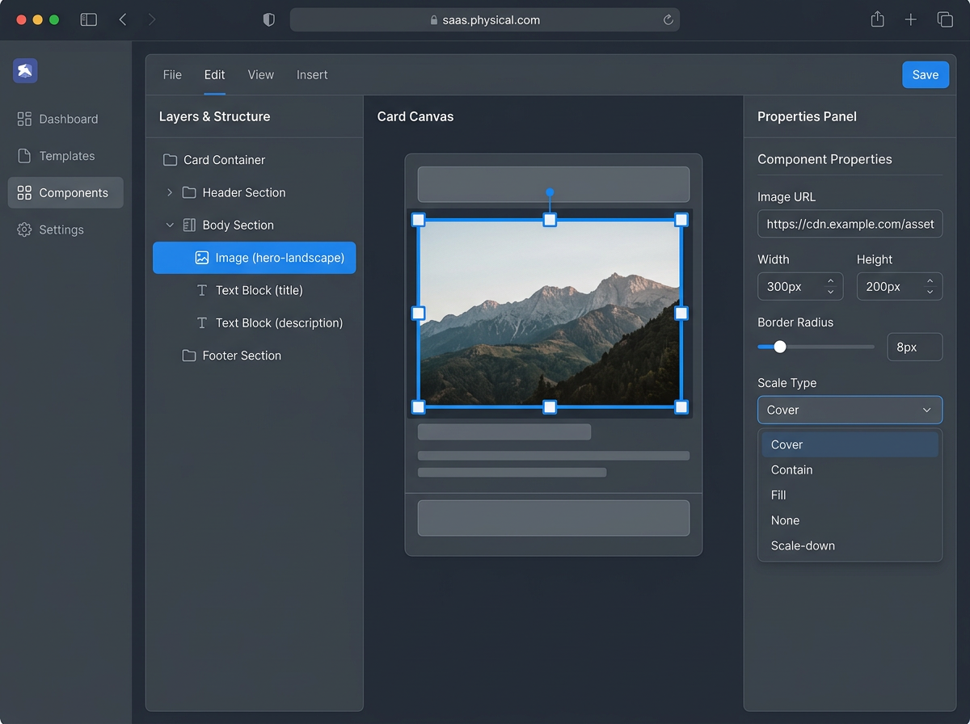Image resolution: width=970 pixels, height=724 pixels.
Task: Increase Height with the up stepper arrow
Action: (930, 281)
